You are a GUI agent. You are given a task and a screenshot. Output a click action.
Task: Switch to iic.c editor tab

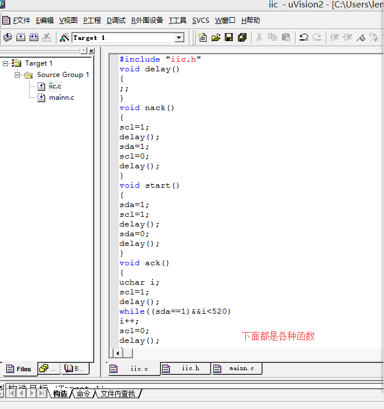click(x=134, y=368)
